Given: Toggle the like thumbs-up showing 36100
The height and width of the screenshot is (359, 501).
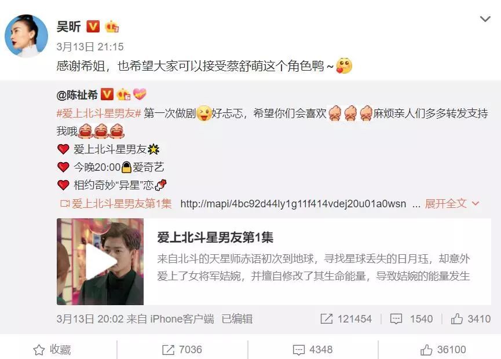Looking at the screenshot, I should 443,350.
